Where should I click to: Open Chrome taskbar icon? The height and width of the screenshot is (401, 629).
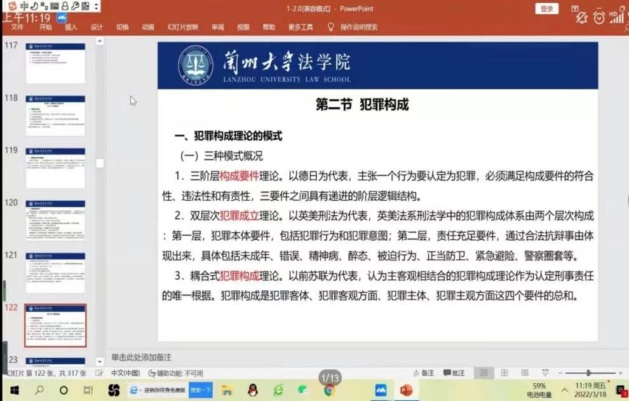pos(329,390)
